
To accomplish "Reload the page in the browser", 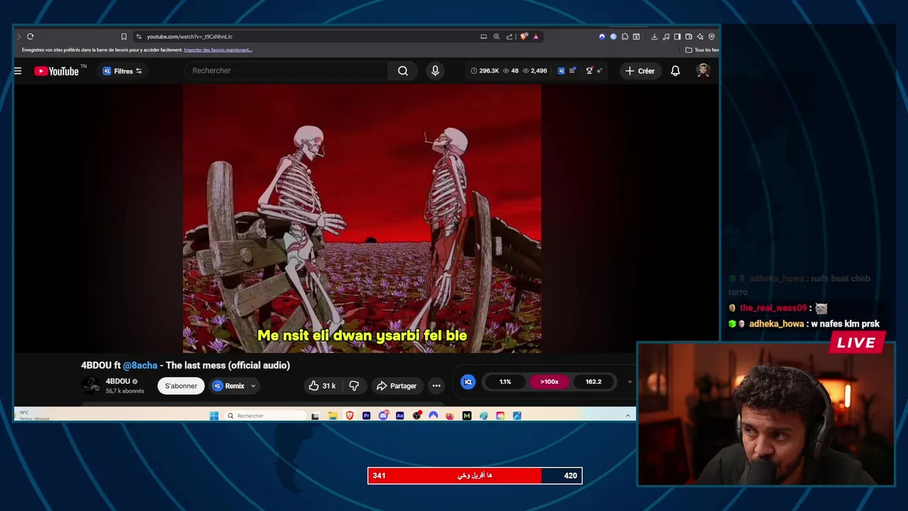I will (x=30, y=36).
